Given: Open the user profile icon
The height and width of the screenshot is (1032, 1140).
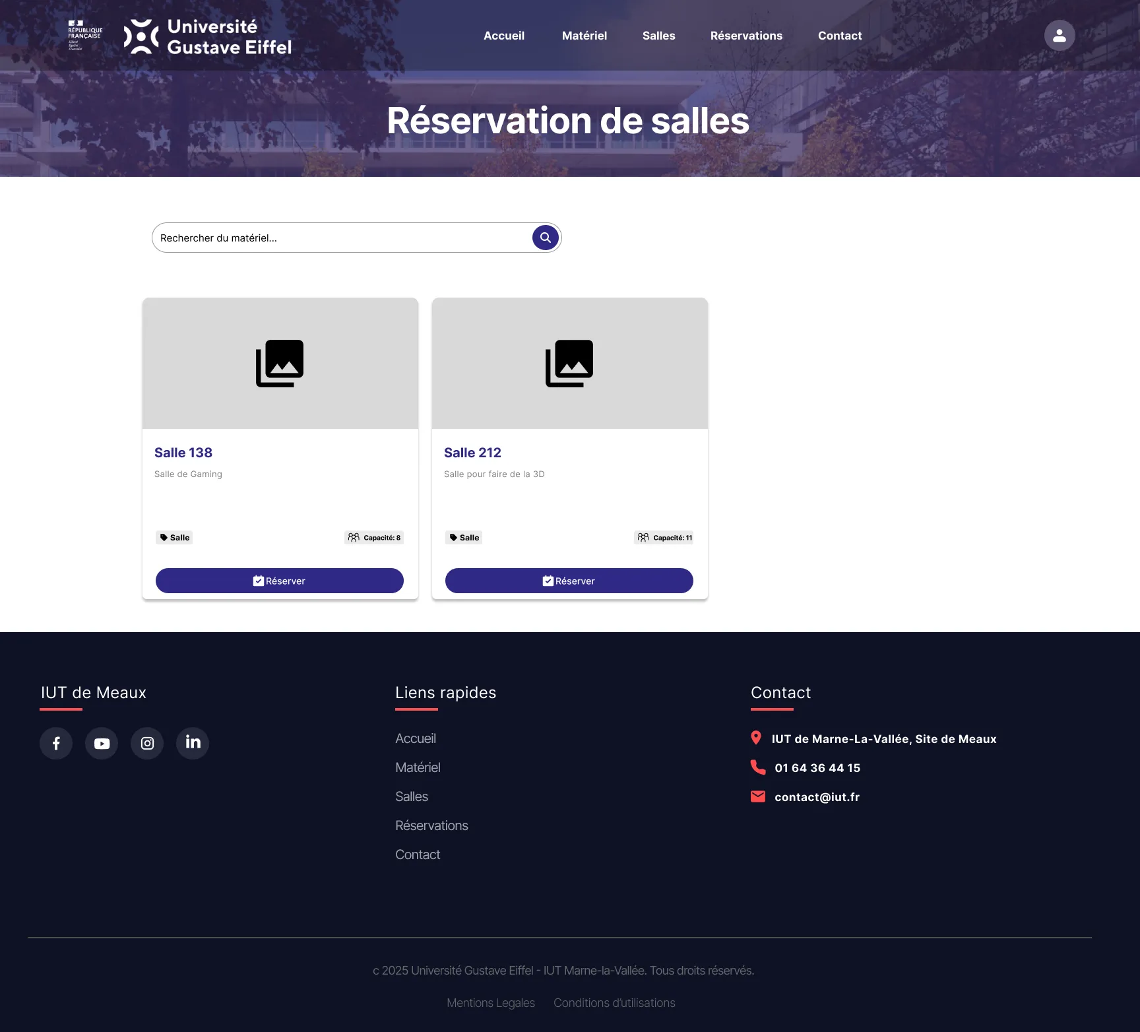Looking at the screenshot, I should tap(1059, 36).
